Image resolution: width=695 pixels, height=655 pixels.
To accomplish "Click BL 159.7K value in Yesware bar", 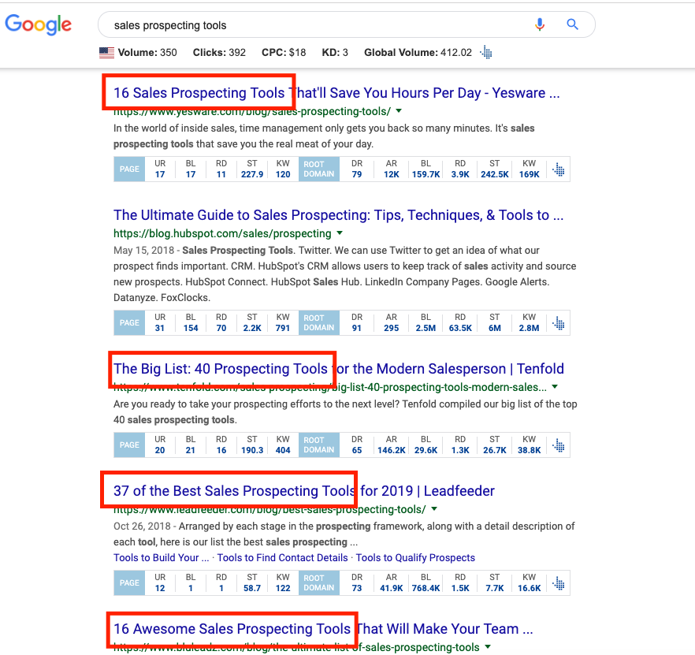I will 426,175.
